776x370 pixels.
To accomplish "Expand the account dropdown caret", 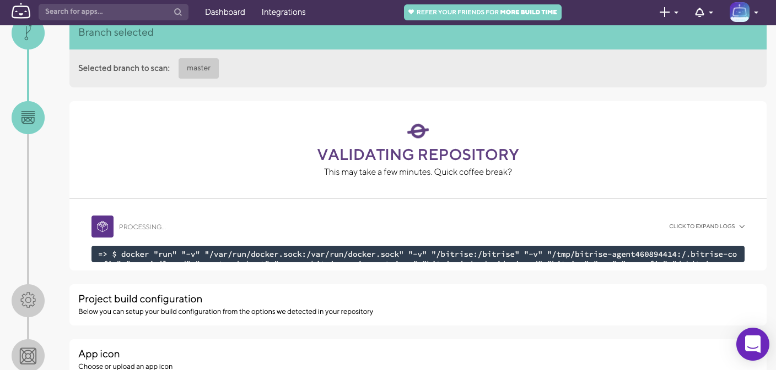I will pos(756,13).
